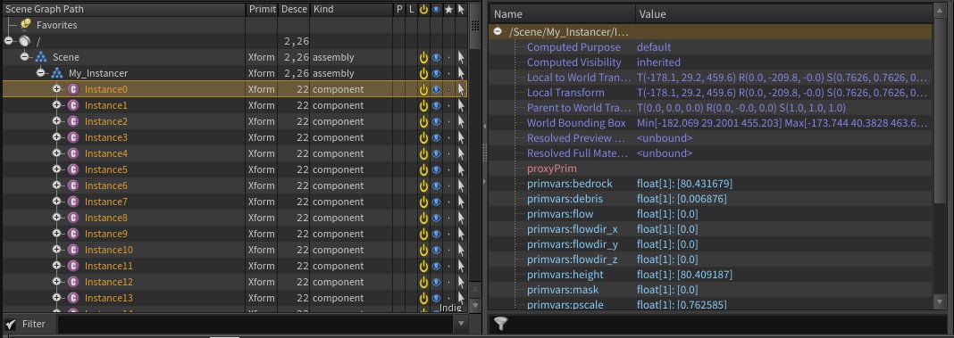Click the Value column header
Image resolution: width=954 pixels, height=338 pixels.
click(x=652, y=14)
